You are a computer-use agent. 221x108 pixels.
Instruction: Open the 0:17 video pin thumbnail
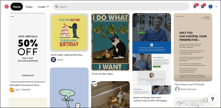pos(110,94)
